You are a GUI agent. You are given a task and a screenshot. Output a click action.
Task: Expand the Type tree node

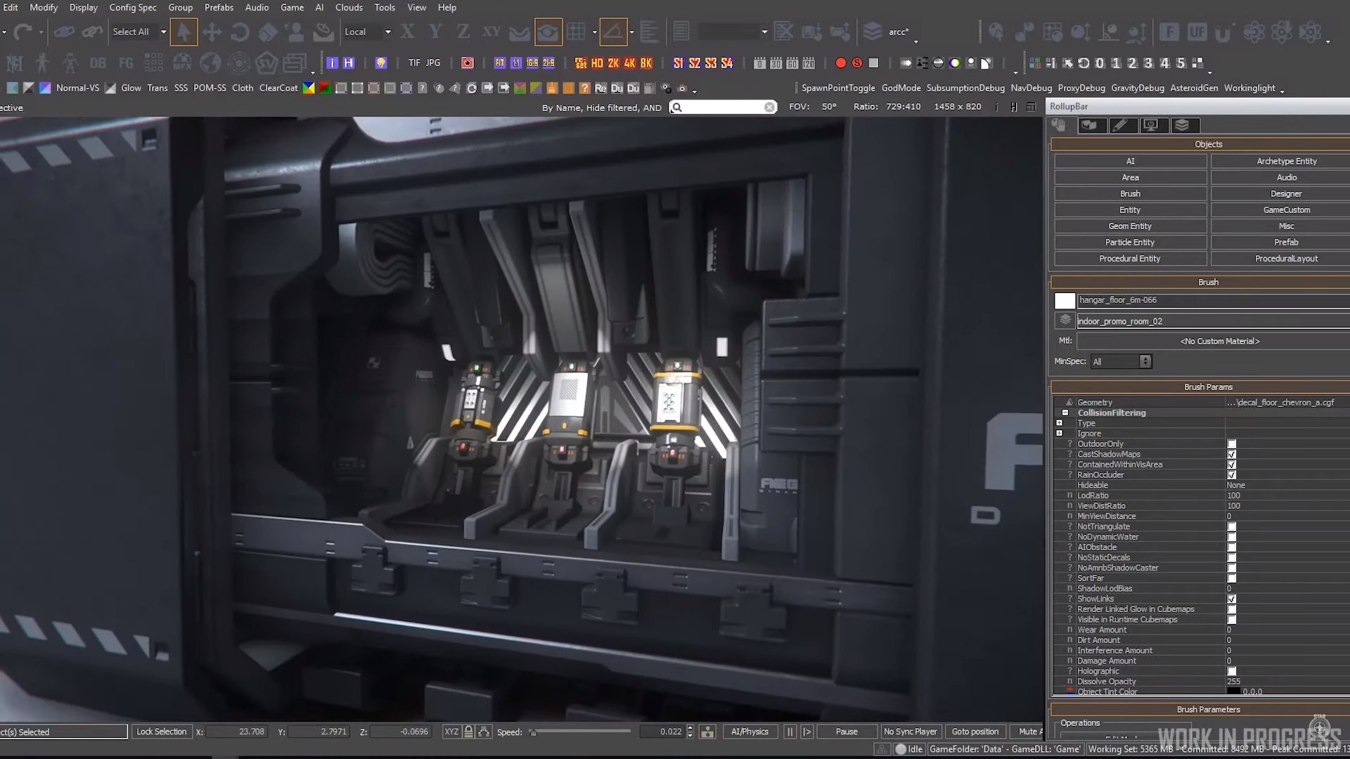click(1060, 423)
